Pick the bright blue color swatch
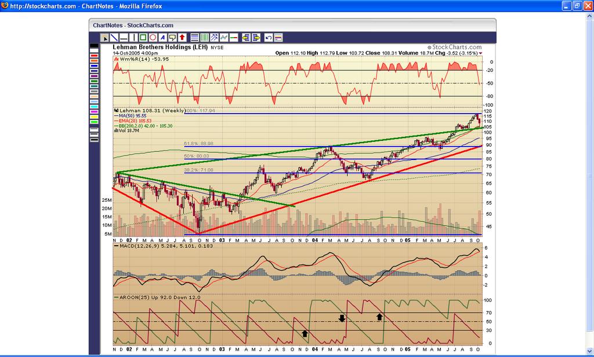The height and width of the screenshot is (357, 594). click(x=94, y=66)
